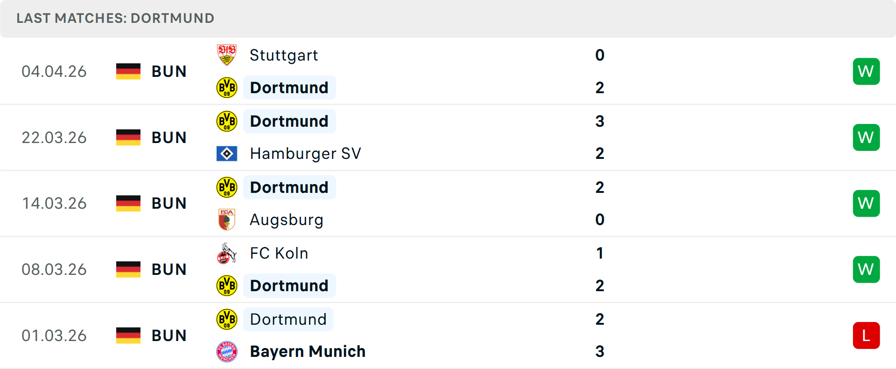Click the FC Koln goat logo
896x369 pixels.
(x=227, y=253)
